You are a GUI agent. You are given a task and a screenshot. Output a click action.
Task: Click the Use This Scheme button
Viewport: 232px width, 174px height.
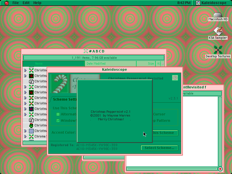(165, 133)
